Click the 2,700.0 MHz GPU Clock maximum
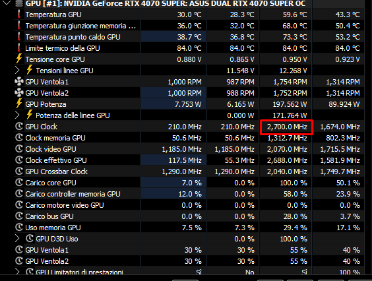 287,127
